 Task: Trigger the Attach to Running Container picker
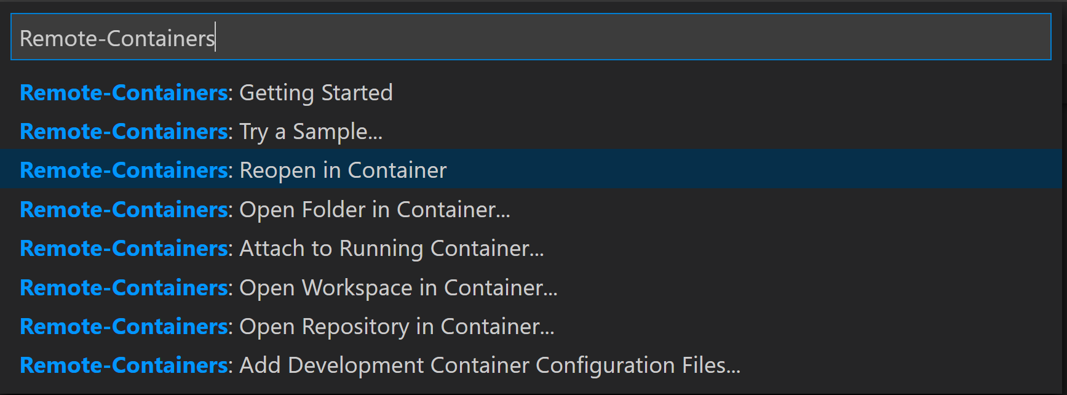click(x=280, y=249)
